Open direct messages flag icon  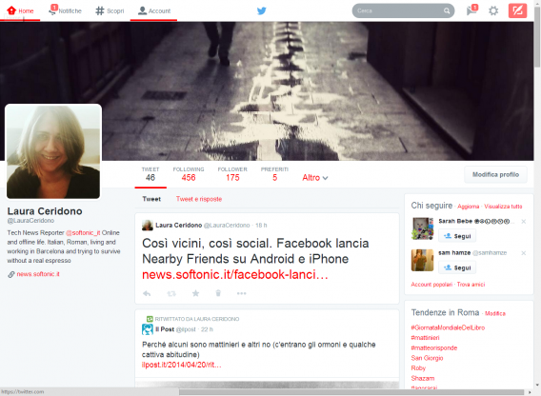coord(471,10)
